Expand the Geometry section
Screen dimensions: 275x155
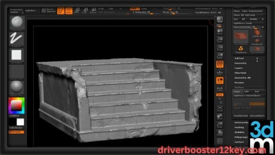pos(241,63)
